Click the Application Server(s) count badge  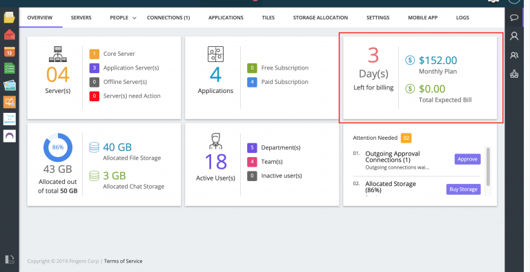coord(95,68)
